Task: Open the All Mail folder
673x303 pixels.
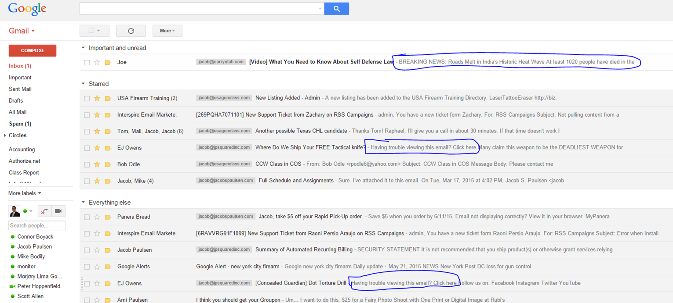Action: tap(18, 112)
